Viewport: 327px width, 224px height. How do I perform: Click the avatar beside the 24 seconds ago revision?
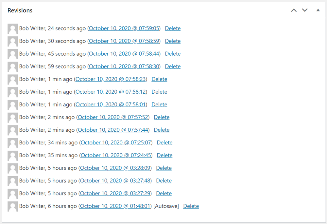tap(12, 28)
